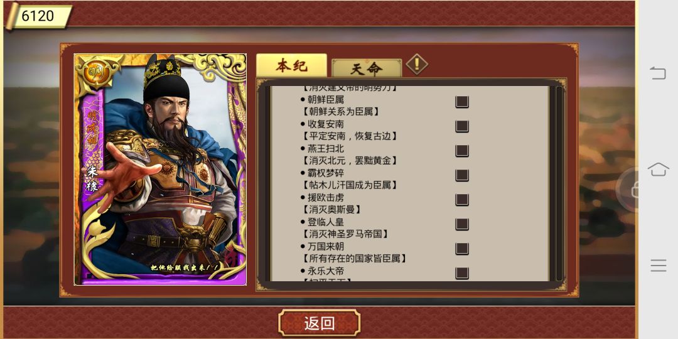This screenshot has height=339, width=678.
Task: Toggle the 朝鲜臣属 checkbox
Action: 462,102
